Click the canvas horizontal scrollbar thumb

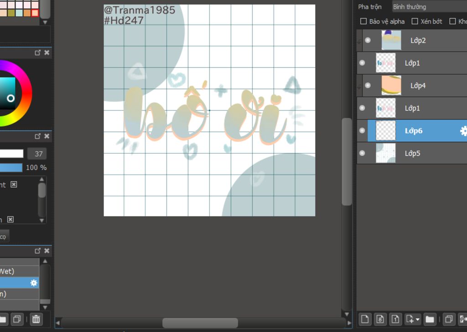click(x=200, y=323)
